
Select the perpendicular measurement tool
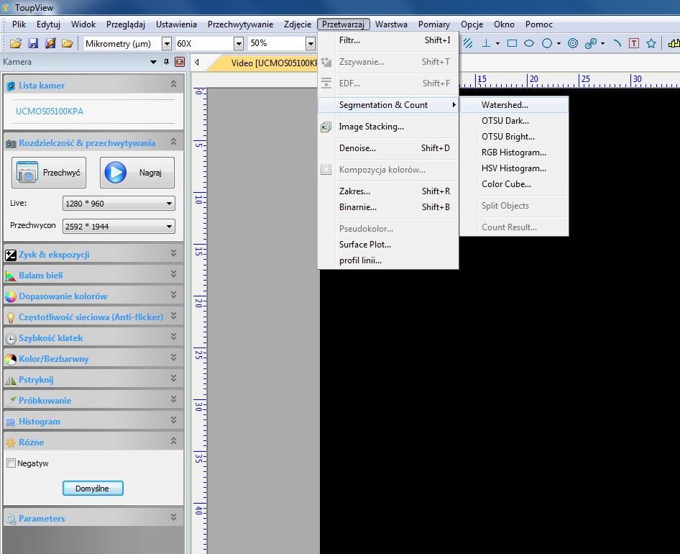coord(487,43)
